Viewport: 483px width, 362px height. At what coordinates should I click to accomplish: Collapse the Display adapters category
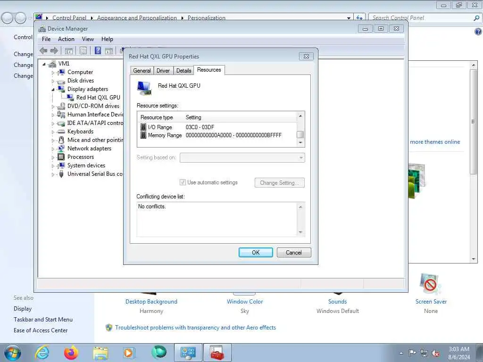tap(53, 90)
